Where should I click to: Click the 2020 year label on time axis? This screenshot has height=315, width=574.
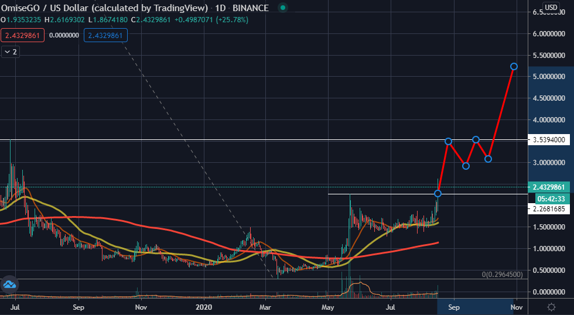tap(204, 307)
